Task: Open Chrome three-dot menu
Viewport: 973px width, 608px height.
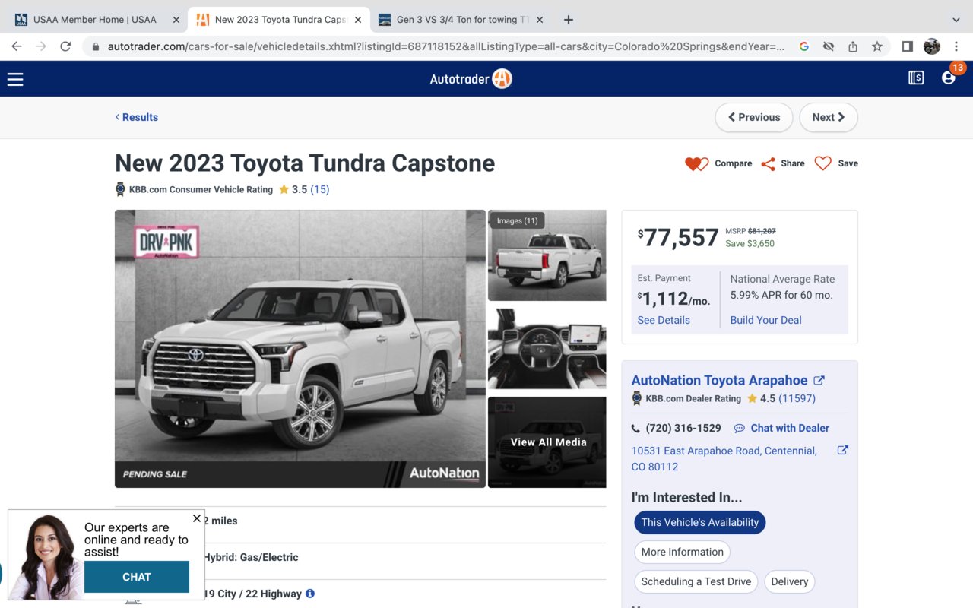Action: (956, 46)
